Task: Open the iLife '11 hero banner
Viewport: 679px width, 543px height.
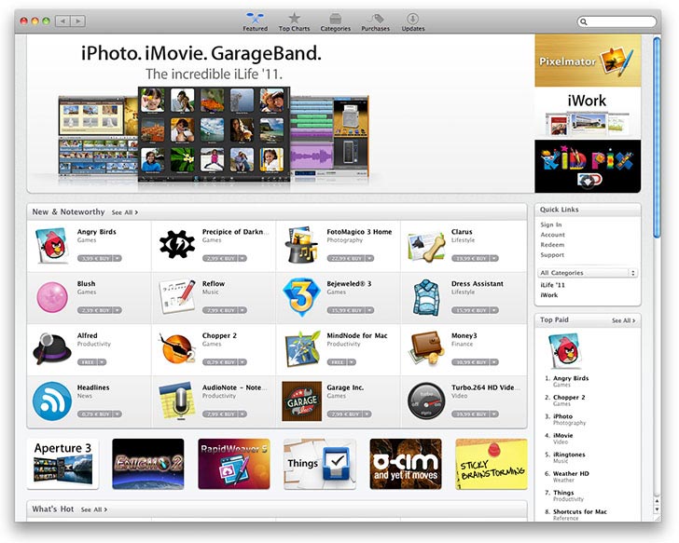Action: (x=281, y=114)
